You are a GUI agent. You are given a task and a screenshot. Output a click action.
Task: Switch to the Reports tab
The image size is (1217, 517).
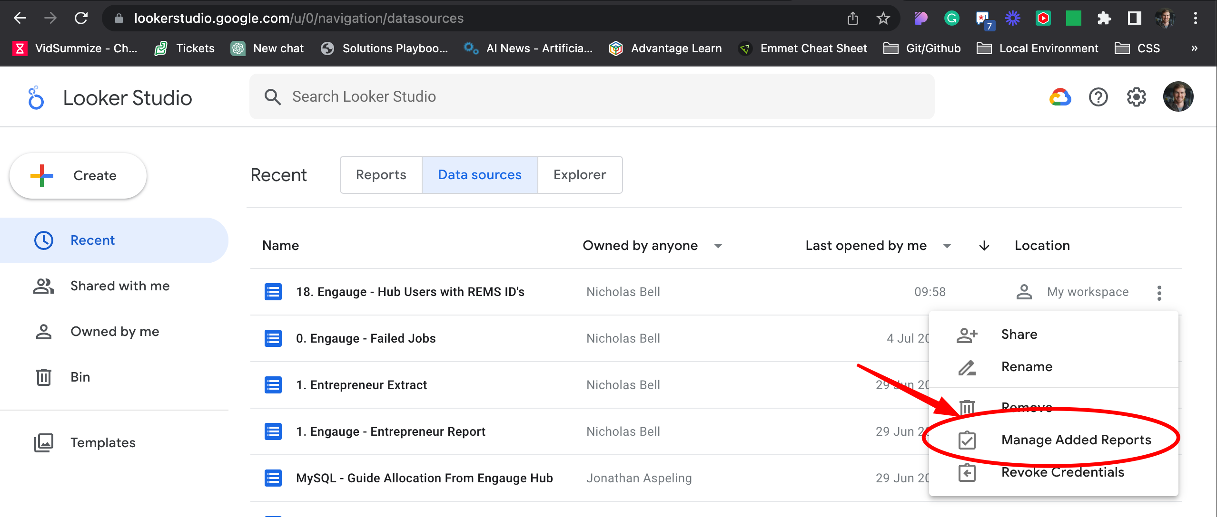[x=380, y=174]
